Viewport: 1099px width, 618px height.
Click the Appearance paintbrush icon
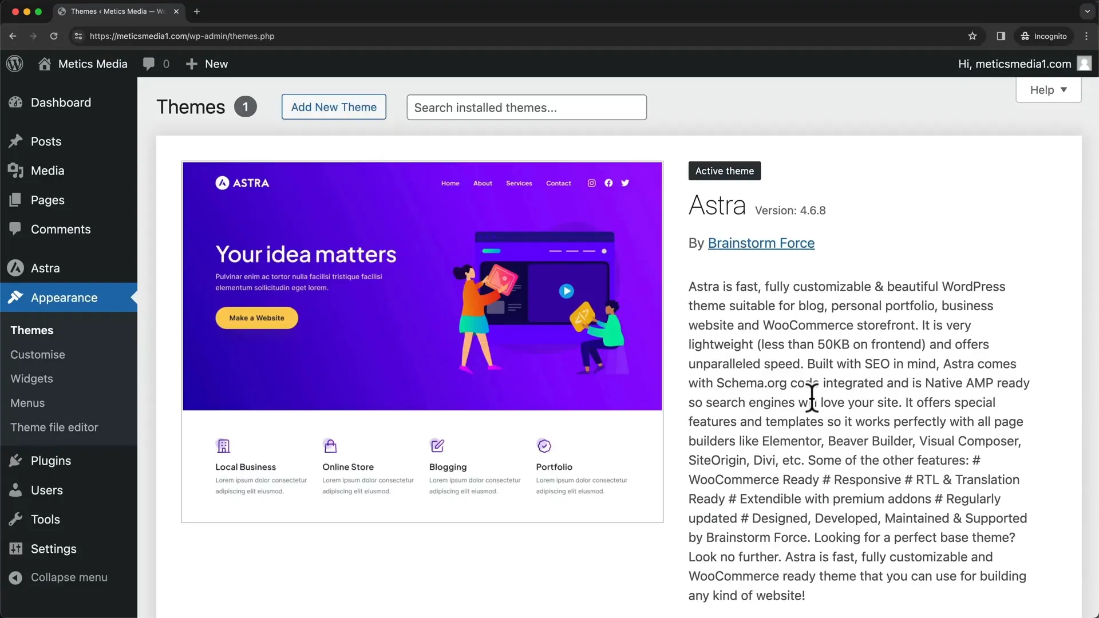click(x=15, y=298)
